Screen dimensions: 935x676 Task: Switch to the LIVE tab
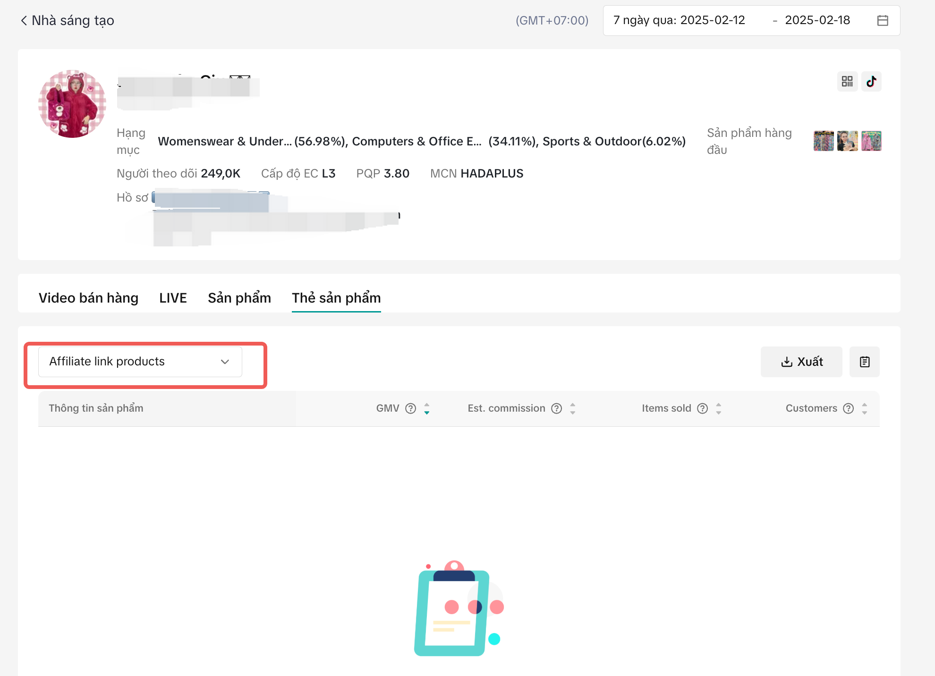[173, 298]
